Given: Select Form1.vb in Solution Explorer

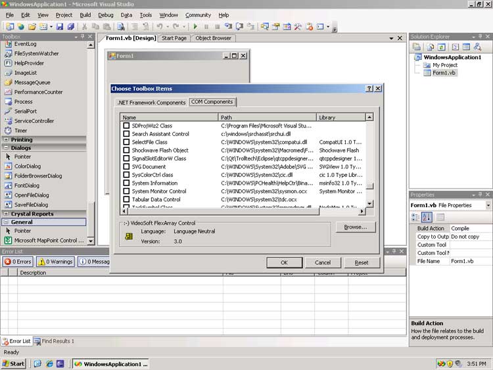Looking at the screenshot, I should [x=444, y=73].
